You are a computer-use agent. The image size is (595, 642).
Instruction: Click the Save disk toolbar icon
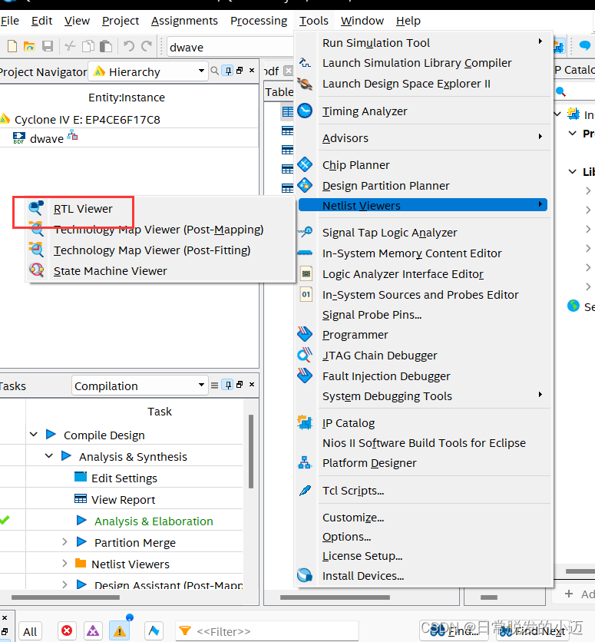tap(48, 46)
